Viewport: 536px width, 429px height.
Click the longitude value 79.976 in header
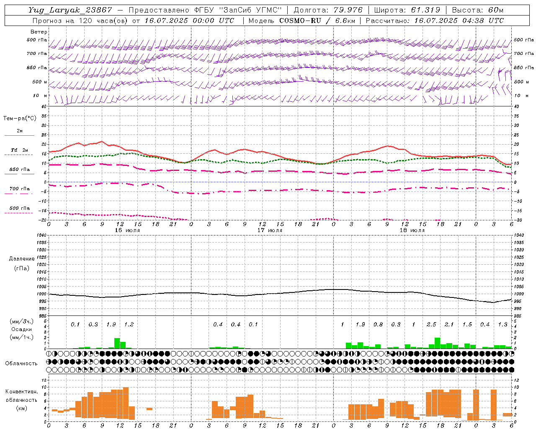pyautogui.click(x=349, y=10)
